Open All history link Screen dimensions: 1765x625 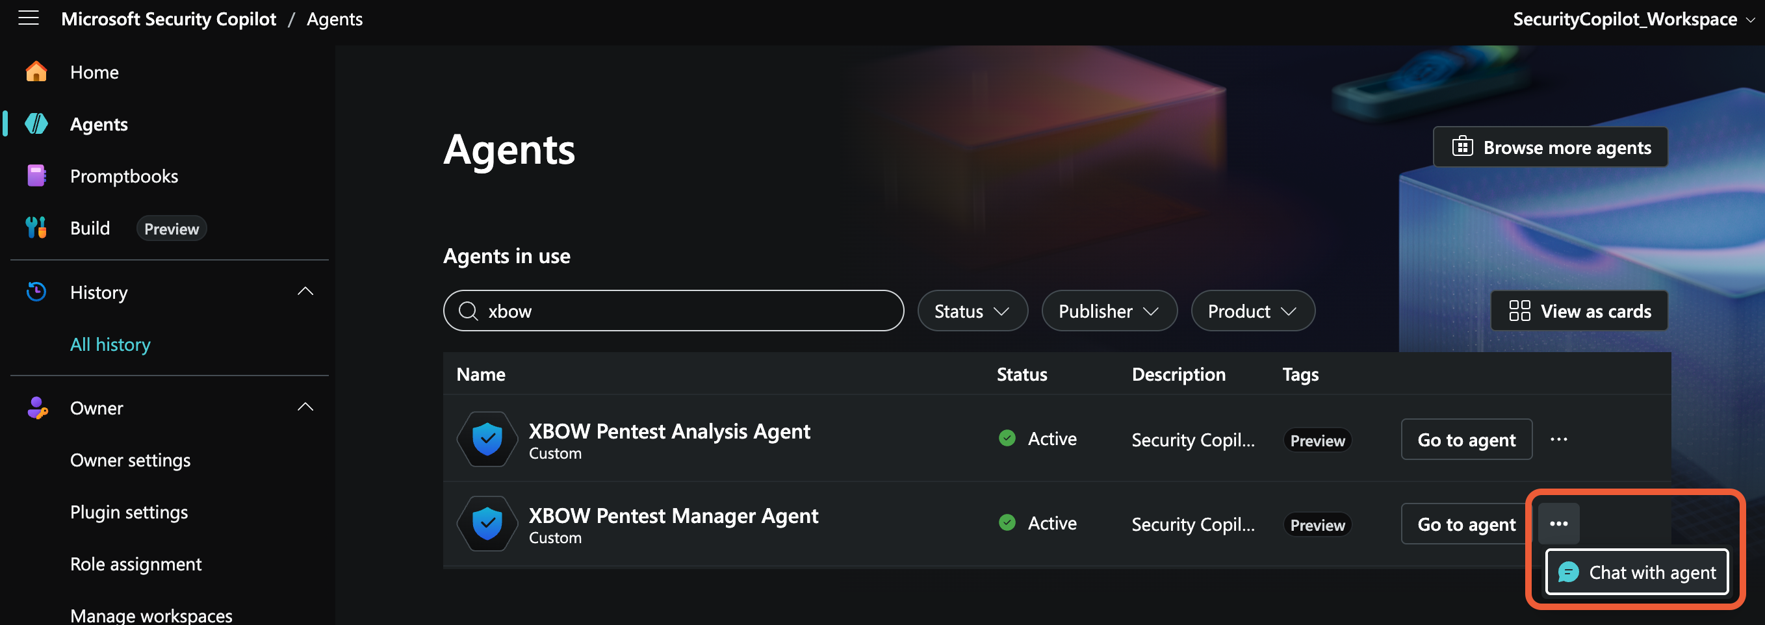point(110,344)
